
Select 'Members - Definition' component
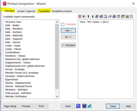click(x=16, y=90)
